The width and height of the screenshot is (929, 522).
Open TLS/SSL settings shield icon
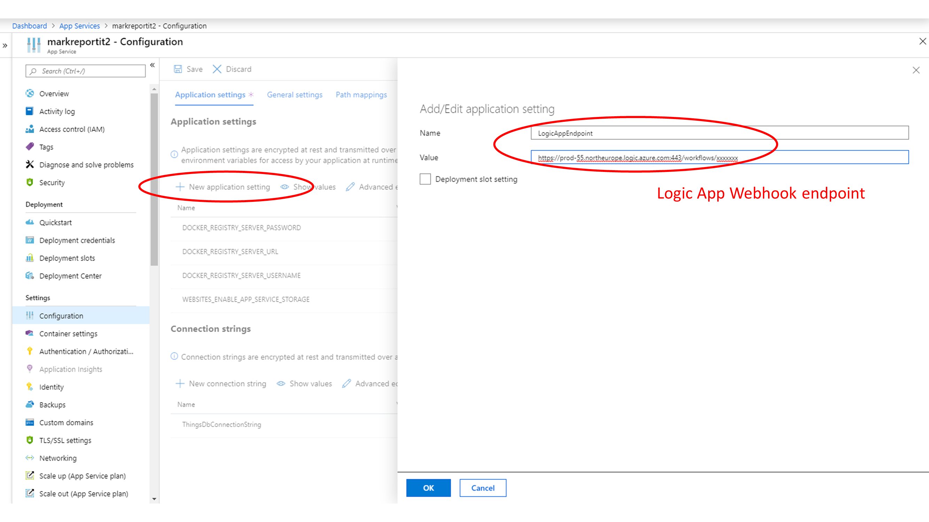pyautogui.click(x=30, y=440)
